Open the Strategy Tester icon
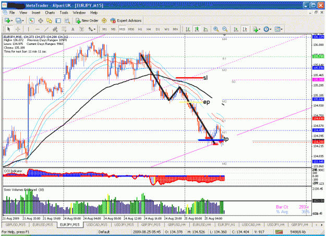 [x=67, y=20]
